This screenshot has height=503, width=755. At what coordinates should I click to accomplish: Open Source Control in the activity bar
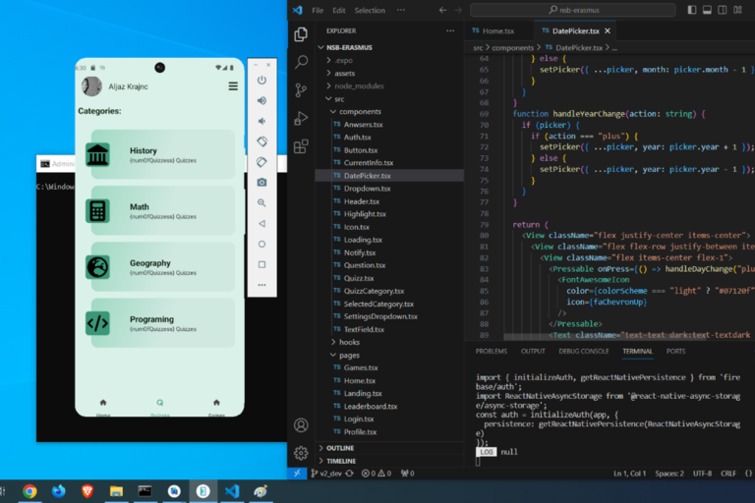(301, 89)
